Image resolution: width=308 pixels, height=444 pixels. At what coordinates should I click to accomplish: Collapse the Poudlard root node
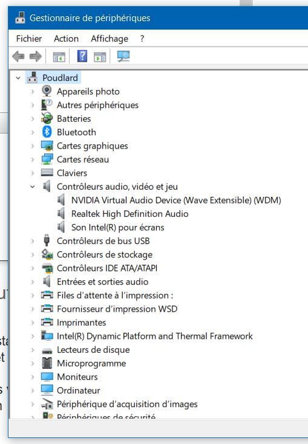point(18,78)
